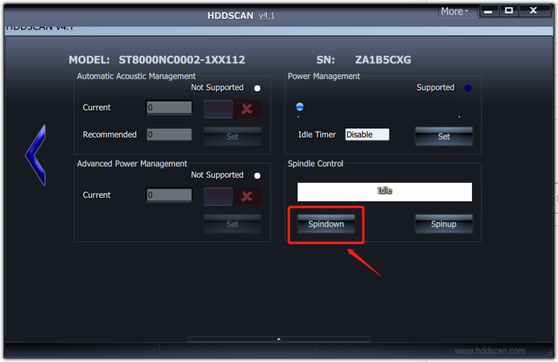Click Set button in Power Management
This screenshot has height=362, width=558.
444,137
